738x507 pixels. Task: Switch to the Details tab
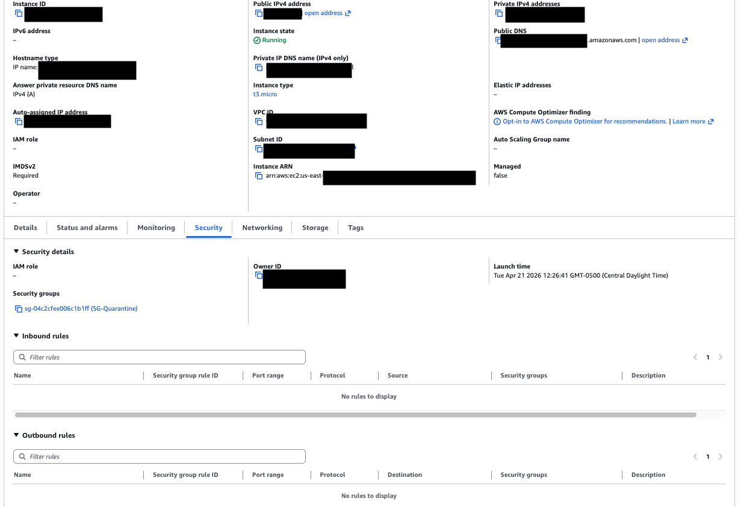tap(25, 228)
